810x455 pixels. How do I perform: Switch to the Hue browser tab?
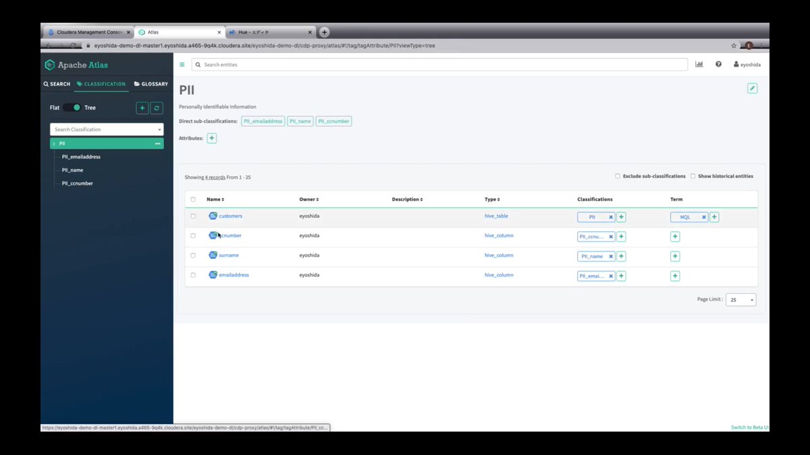[271, 32]
